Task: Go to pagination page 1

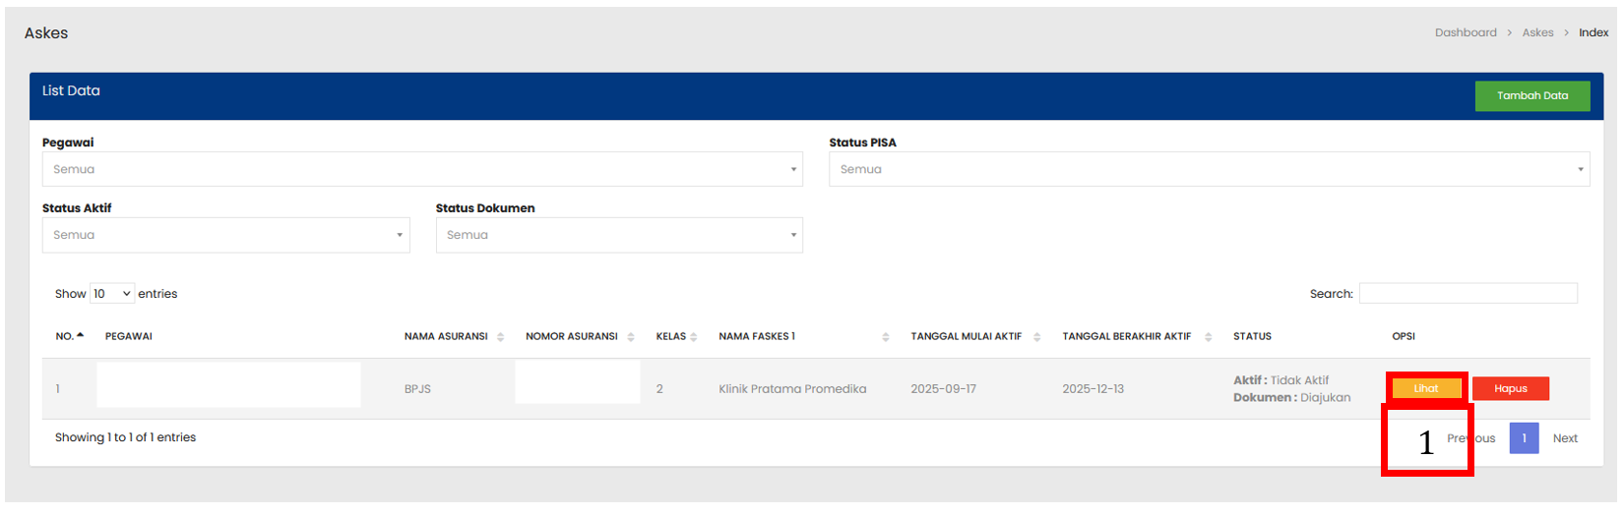Action: pos(1524,438)
